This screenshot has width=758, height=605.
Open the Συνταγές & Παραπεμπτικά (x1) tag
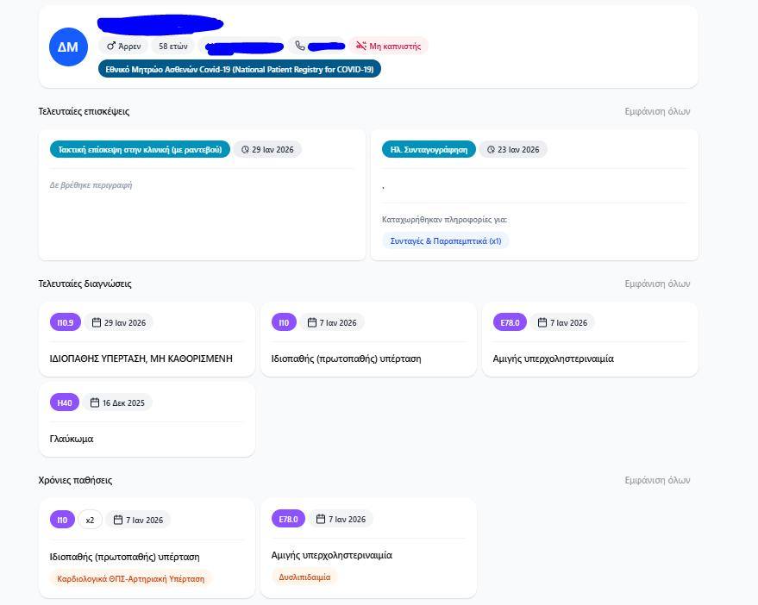446,241
